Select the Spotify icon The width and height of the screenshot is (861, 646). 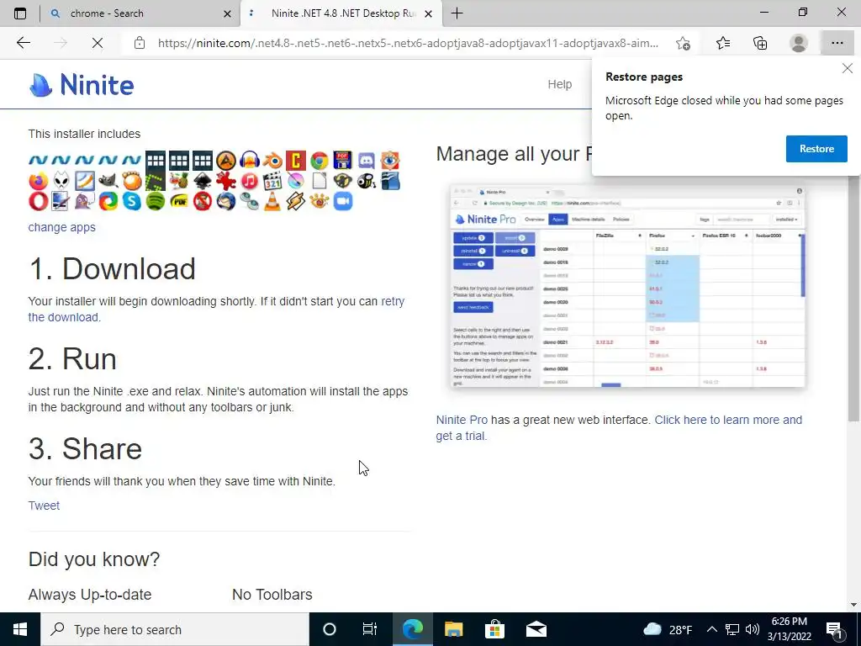156,201
